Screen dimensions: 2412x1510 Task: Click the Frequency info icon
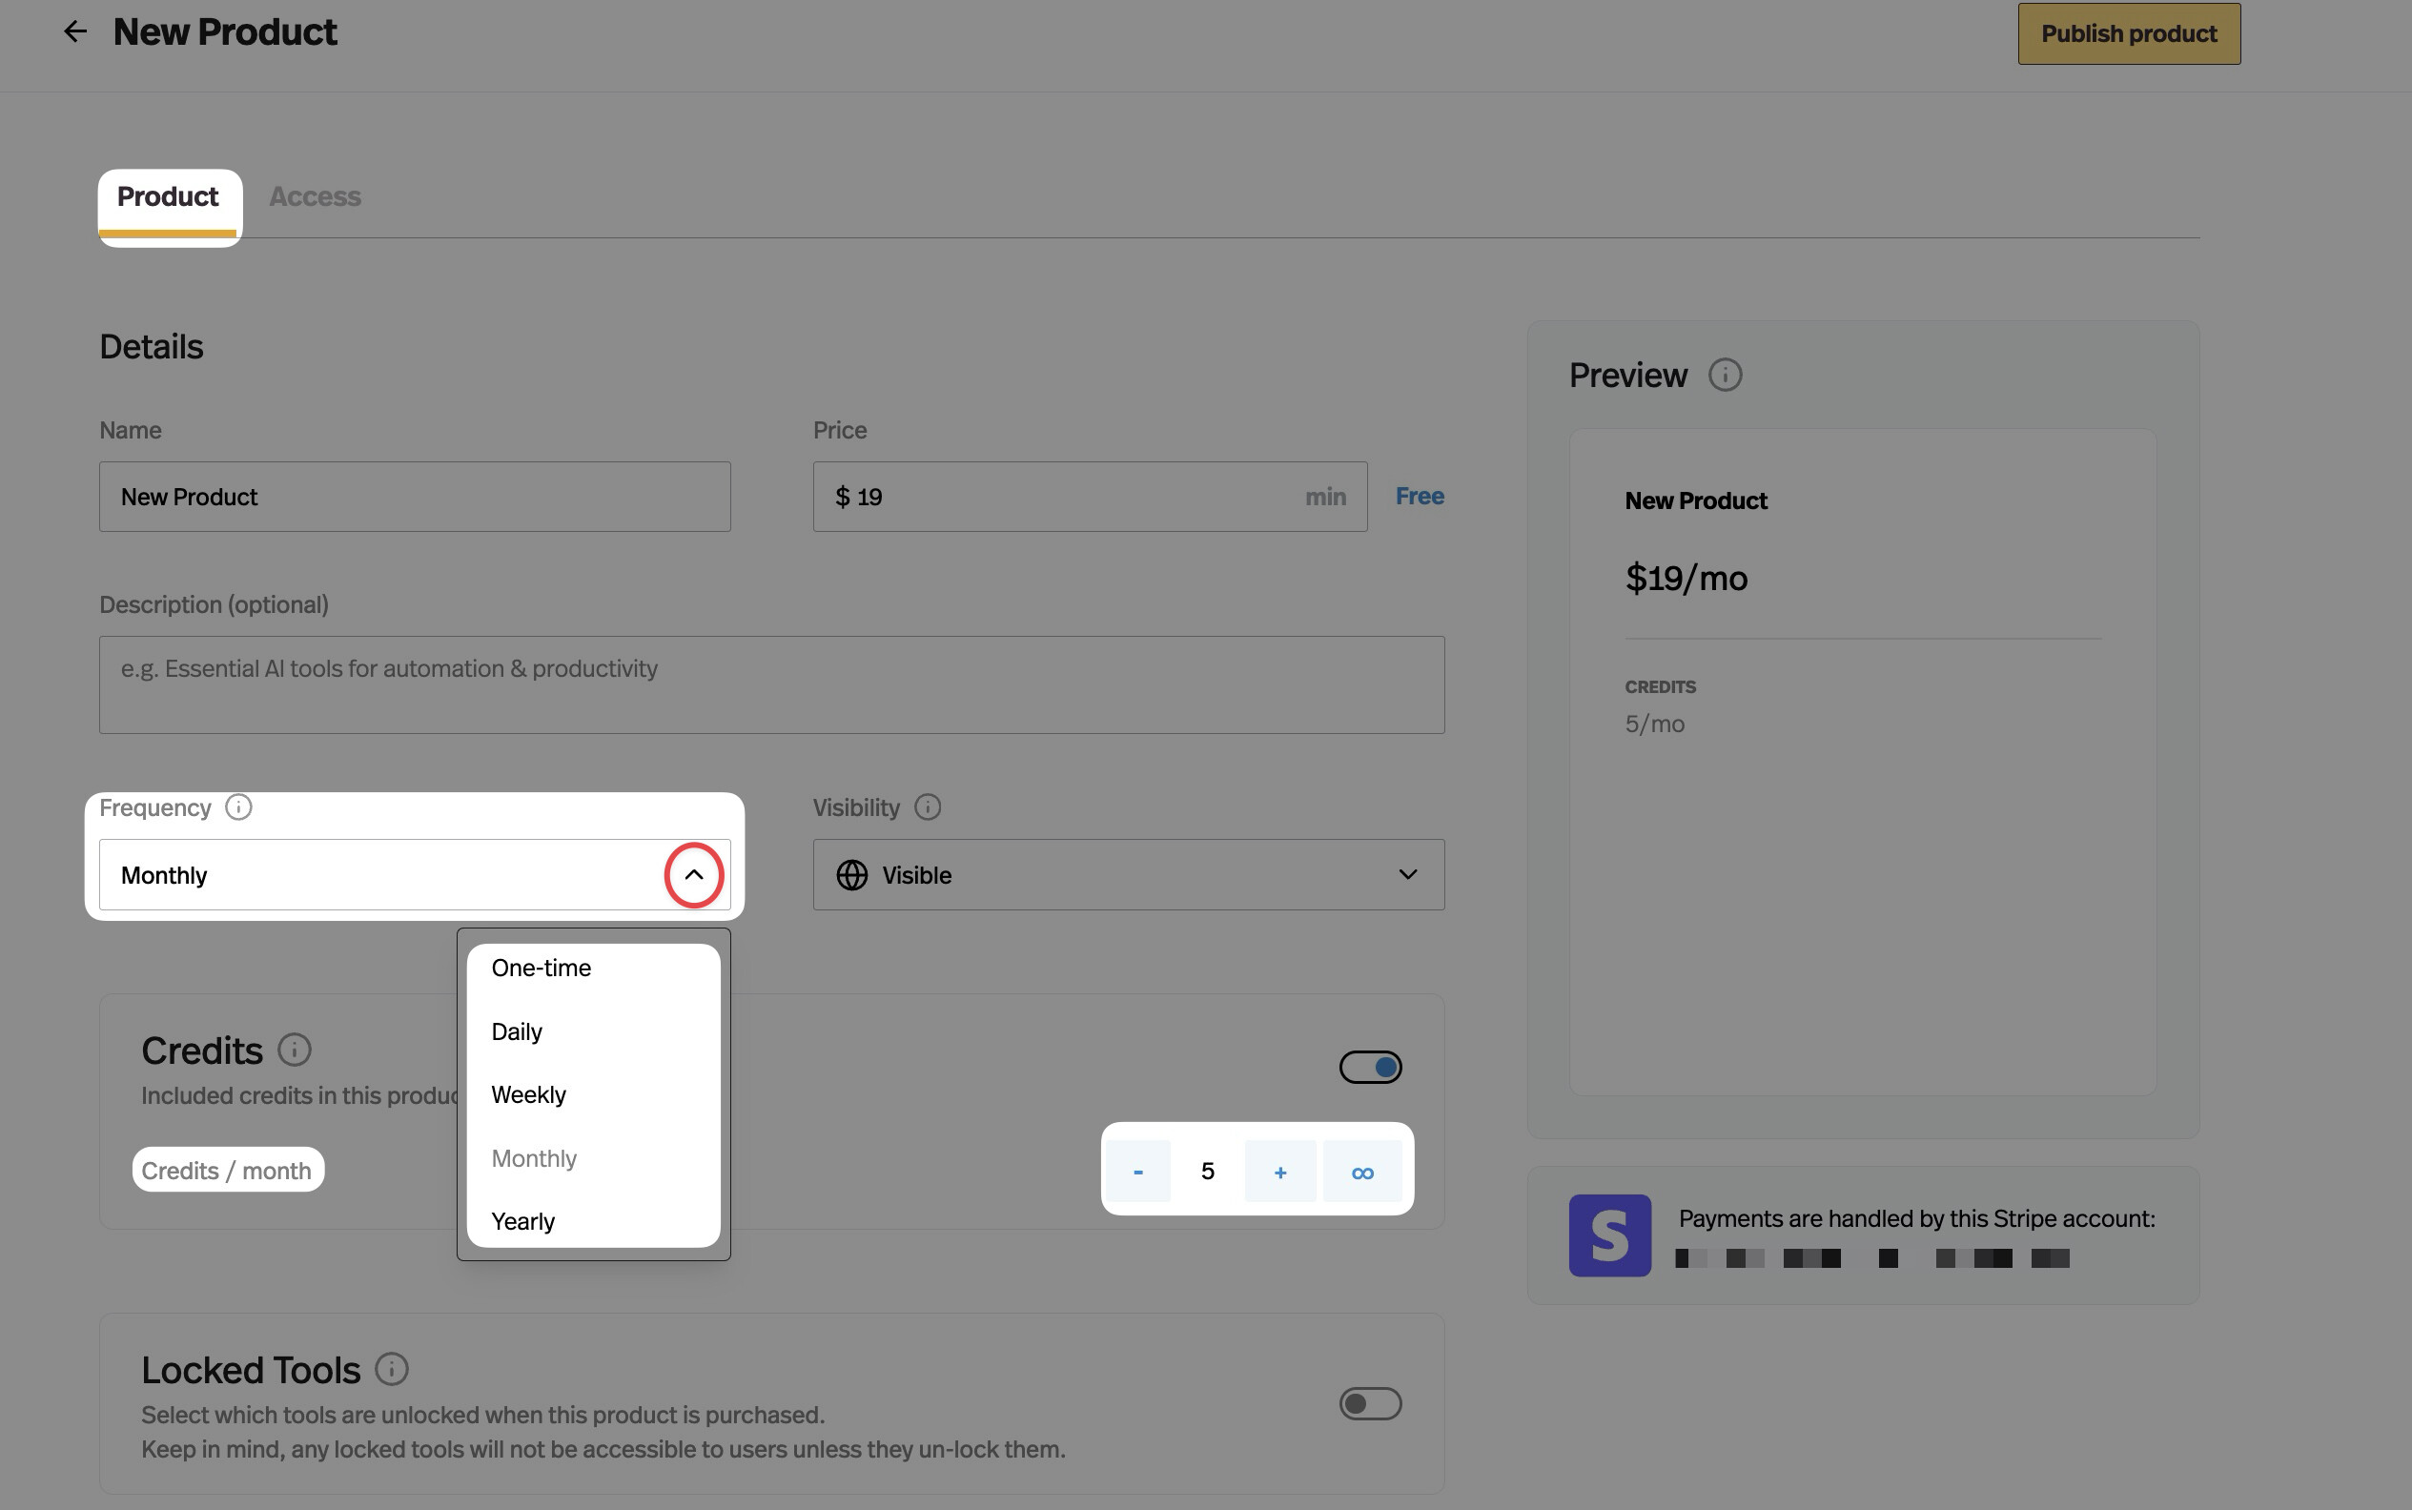[x=237, y=806]
